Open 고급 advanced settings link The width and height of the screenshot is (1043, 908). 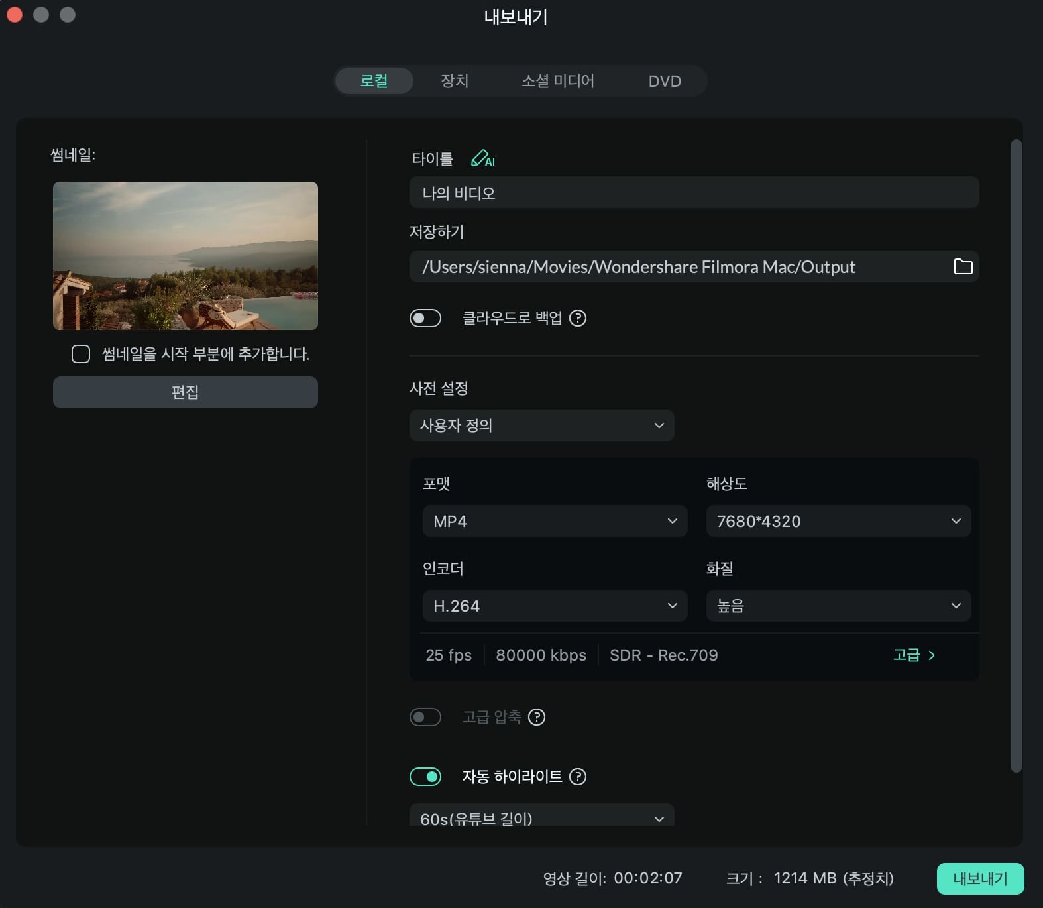pyautogui.click(x=914, y=655)
